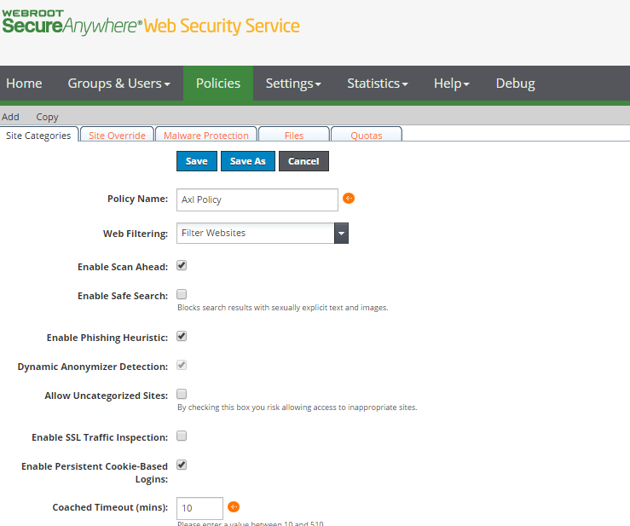Click the Coached Timeout minutes field

coord(199,508)
